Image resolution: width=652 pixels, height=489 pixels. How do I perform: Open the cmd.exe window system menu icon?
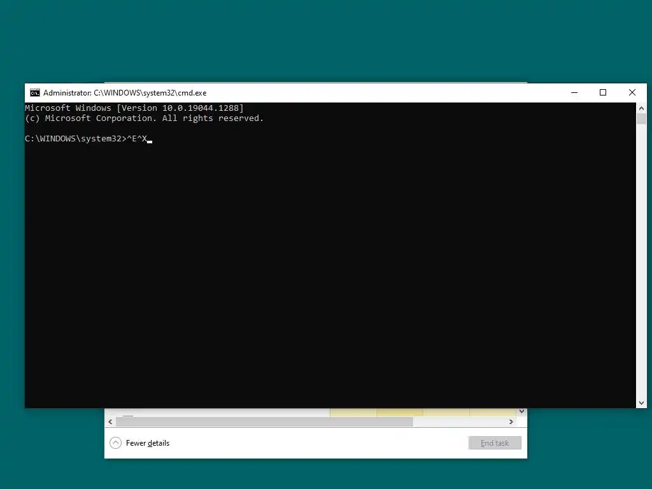pyautogui.click(x=35, y=93)
